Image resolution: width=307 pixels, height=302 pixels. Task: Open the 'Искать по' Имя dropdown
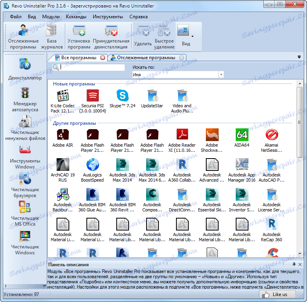tap(221, 74)
